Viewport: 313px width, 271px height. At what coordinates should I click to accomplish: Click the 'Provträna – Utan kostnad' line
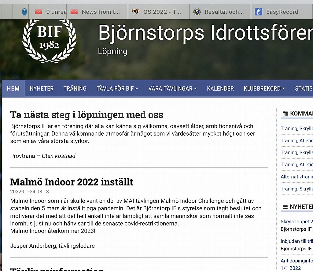43,156
